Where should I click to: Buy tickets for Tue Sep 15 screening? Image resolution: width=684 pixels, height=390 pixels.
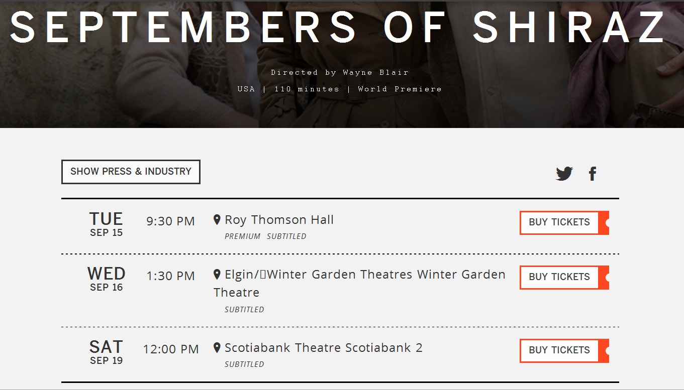559,222
